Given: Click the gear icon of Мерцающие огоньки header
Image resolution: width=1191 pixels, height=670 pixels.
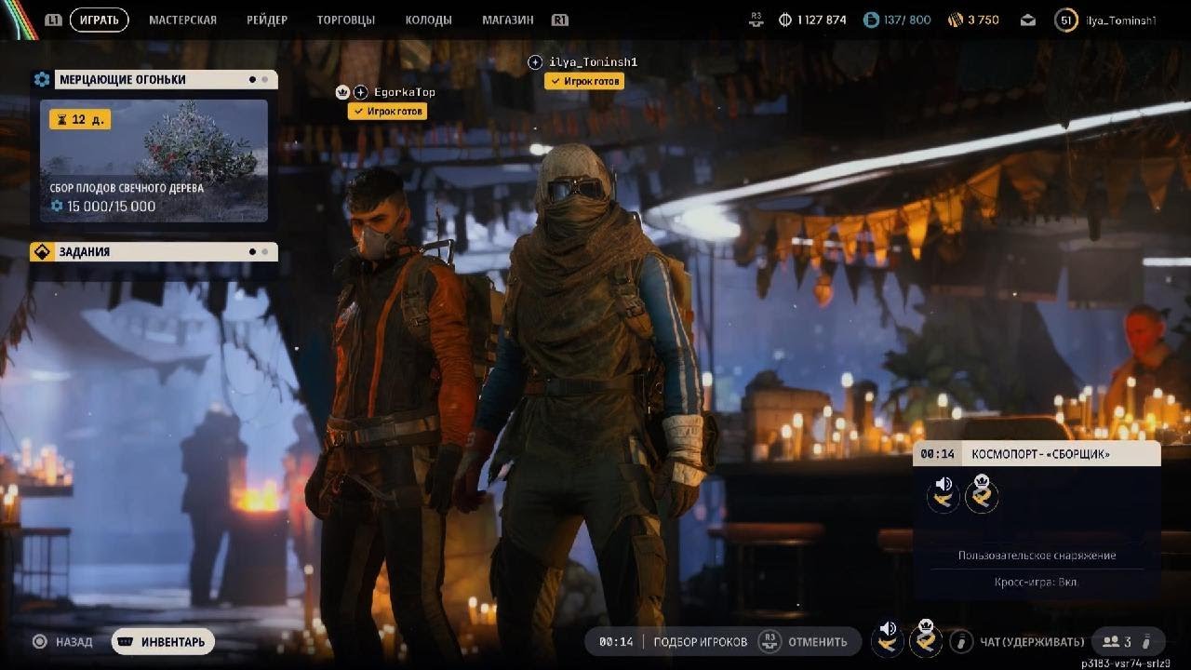Looking at the screenshot, I should click(42, 79).
